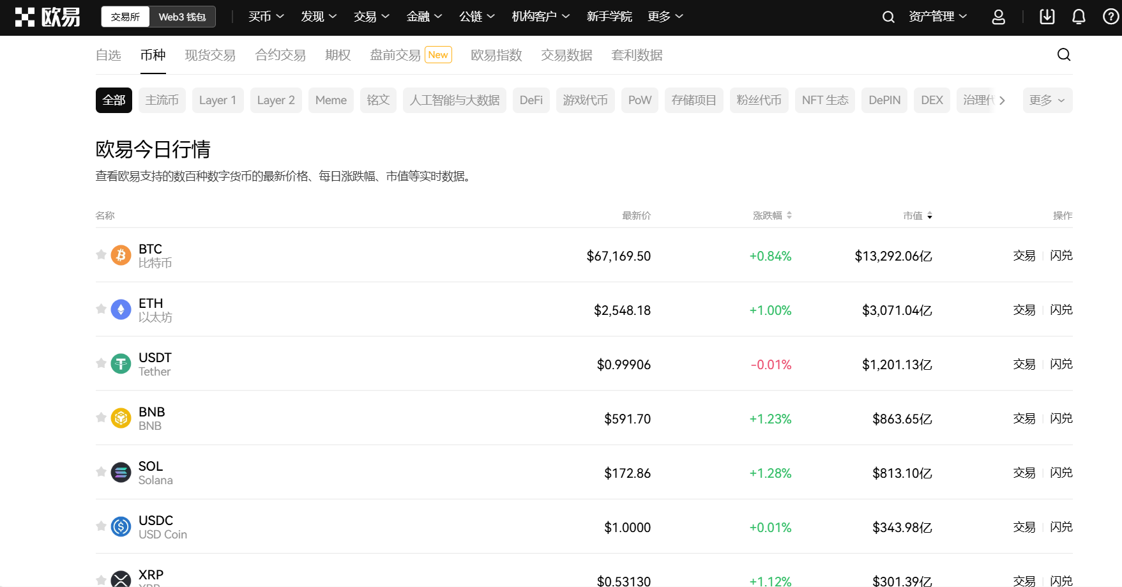Switch to the 现货交易 tab
The width and height of the screenshot is (1122, 587).
click(209, 55)
